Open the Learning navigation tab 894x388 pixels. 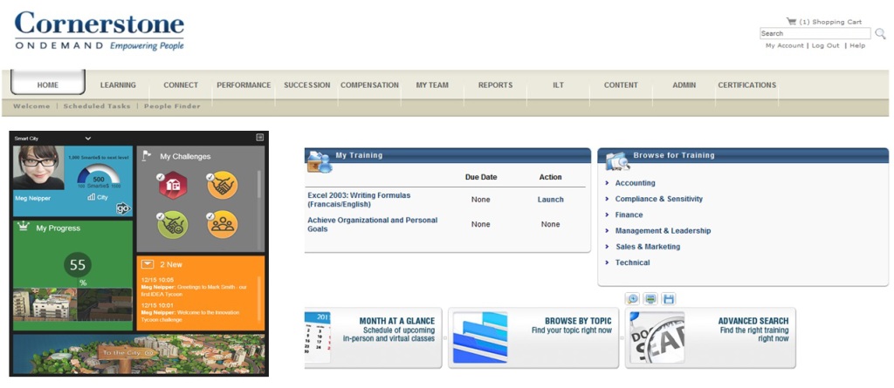click(118, 85)
